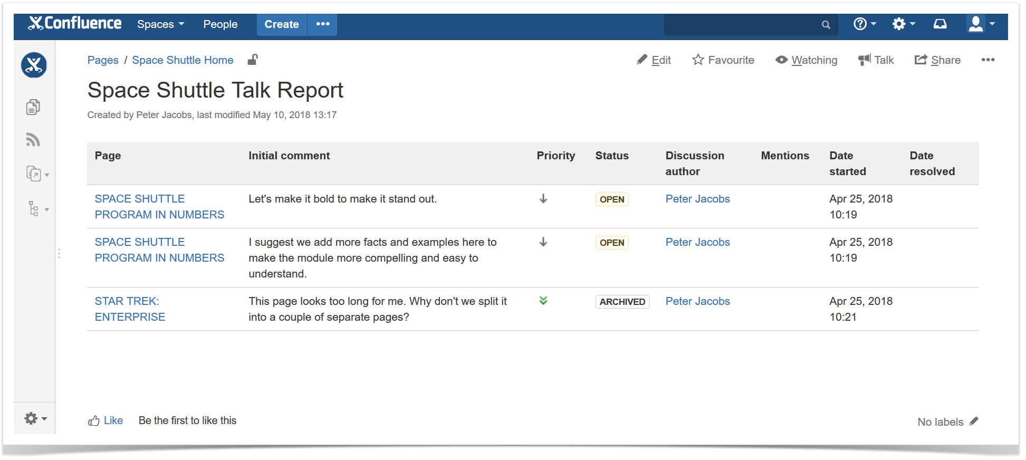Click the Create button
The width and height of the screenshot is (1026, 460).
coord(282,24)
